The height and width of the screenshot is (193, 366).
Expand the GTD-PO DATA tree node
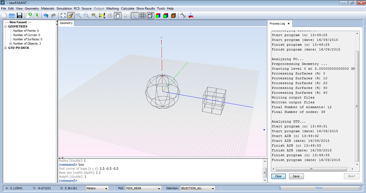click(6, 48)
